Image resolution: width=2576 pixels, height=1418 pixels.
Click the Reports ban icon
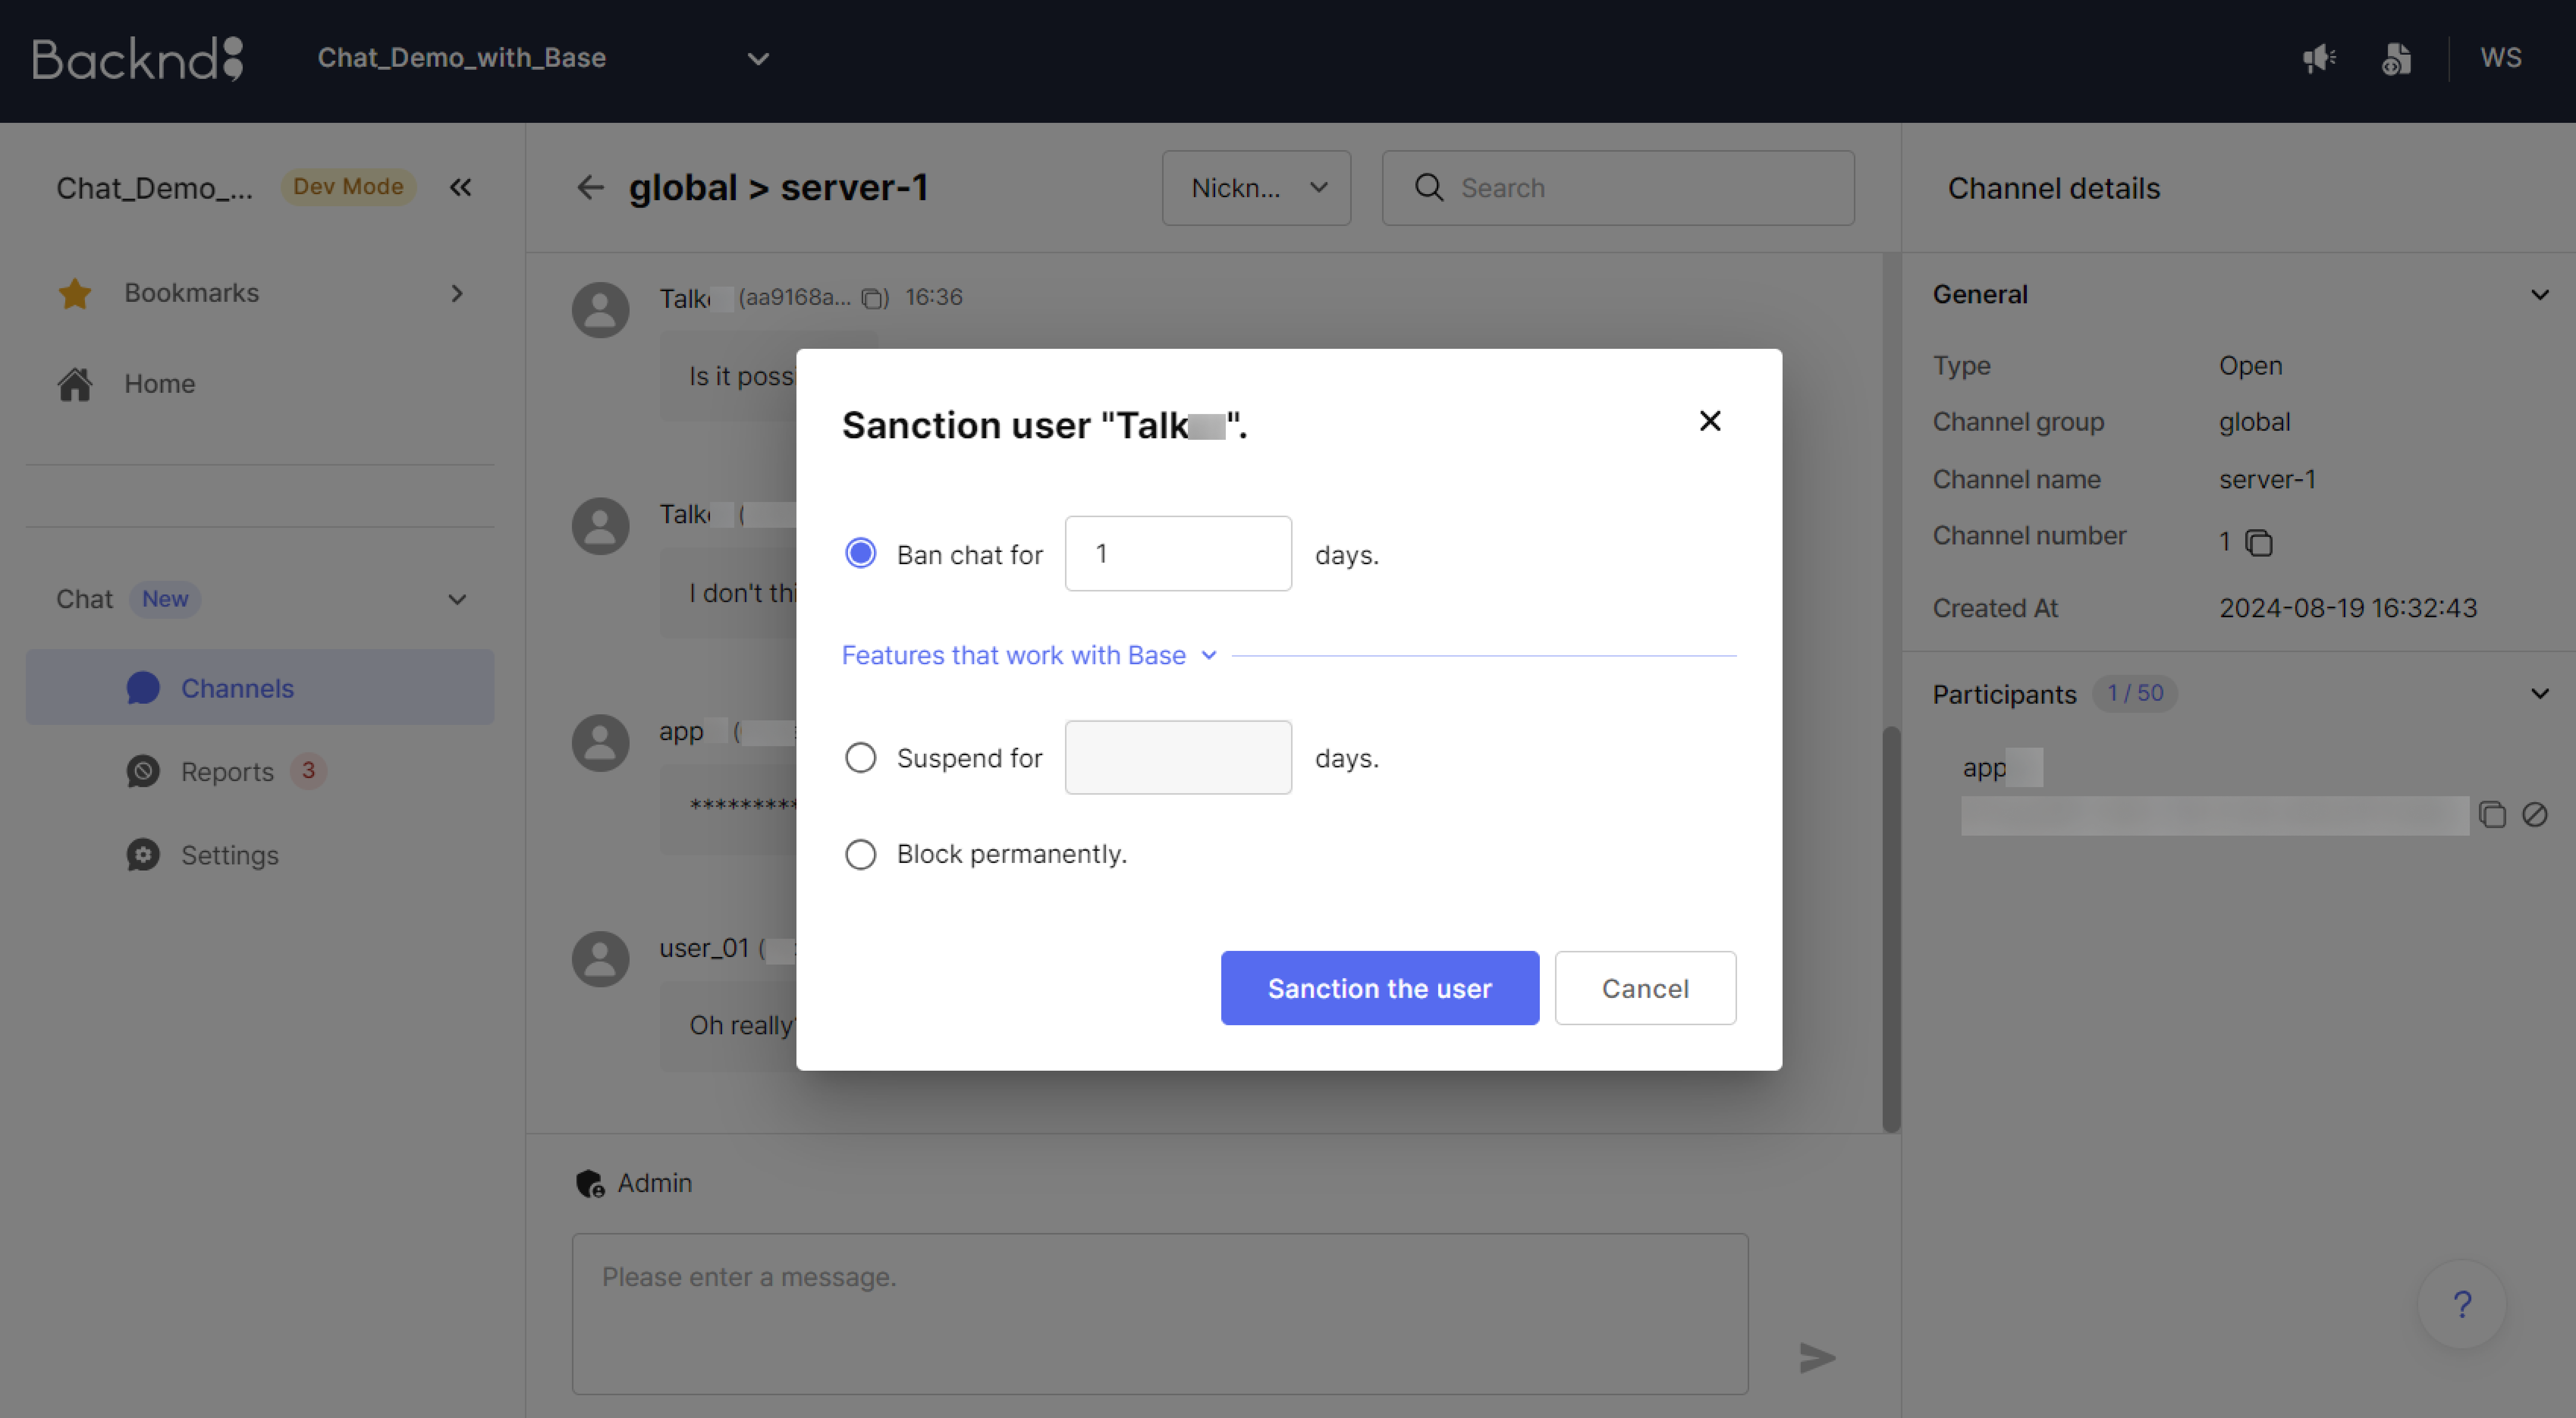(x=143, y=771)
